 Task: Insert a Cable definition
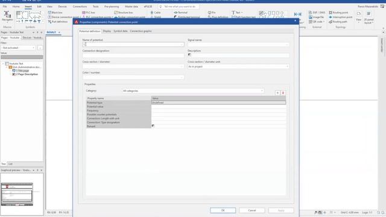(x=156, y=12)
